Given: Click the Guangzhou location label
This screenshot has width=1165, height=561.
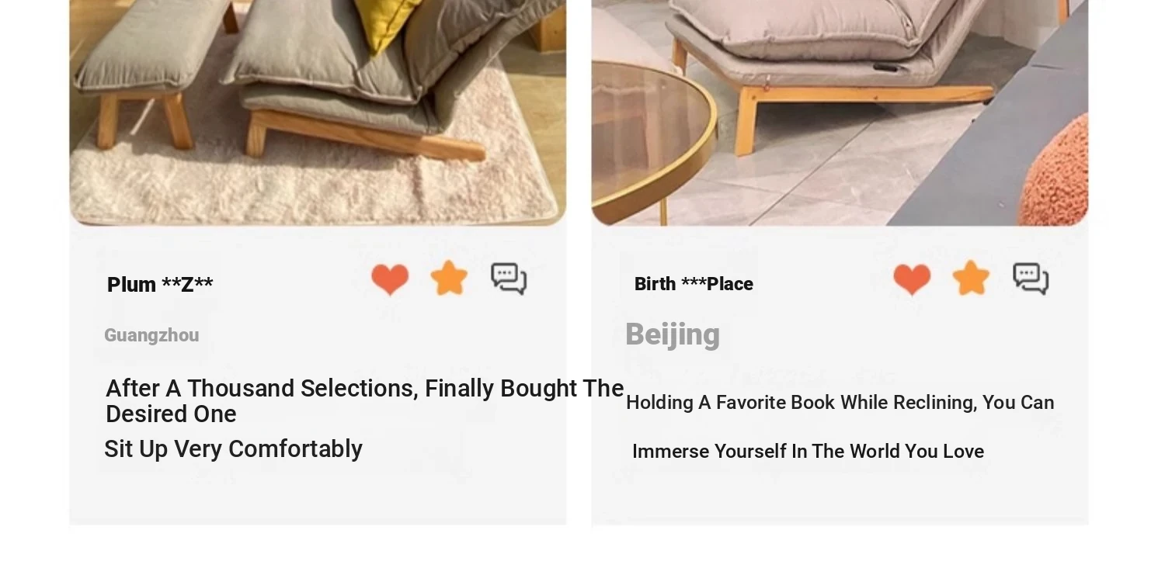Looking at the screenshot, I should click(151, 335).
